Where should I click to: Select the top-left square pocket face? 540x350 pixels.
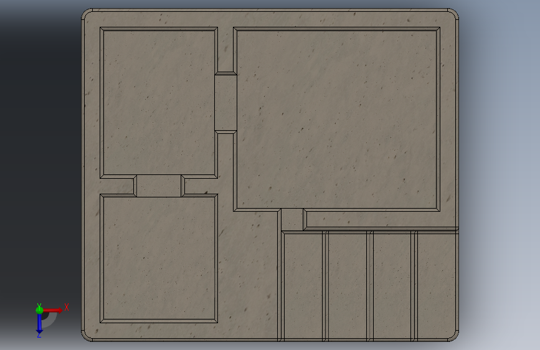(x=159, y=103)
